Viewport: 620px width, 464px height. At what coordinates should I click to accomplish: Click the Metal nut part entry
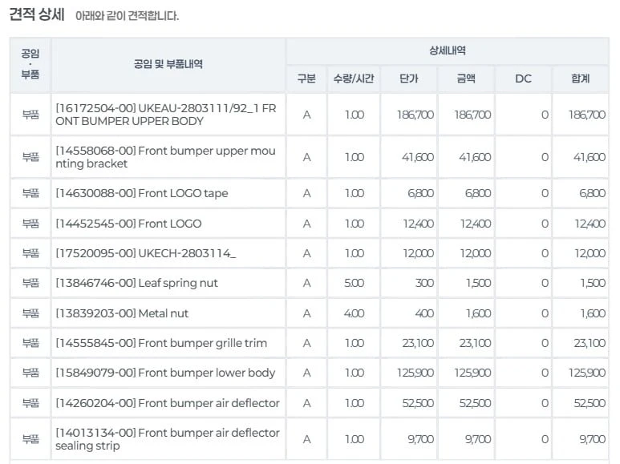122,313
